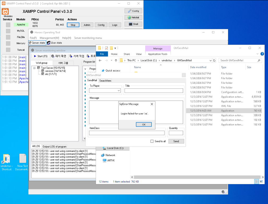Open the SearchItem tab in GMSendMail
Screen dimensions: 268x204
(x=105, y=81)
